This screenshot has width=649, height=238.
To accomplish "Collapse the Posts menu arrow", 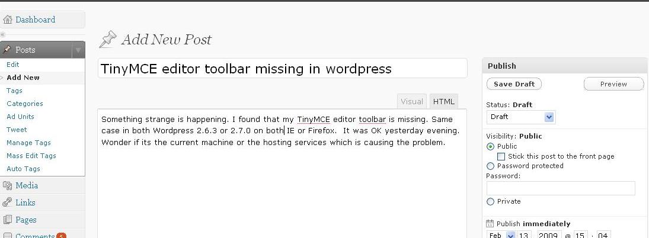I will tap(78, 50).
